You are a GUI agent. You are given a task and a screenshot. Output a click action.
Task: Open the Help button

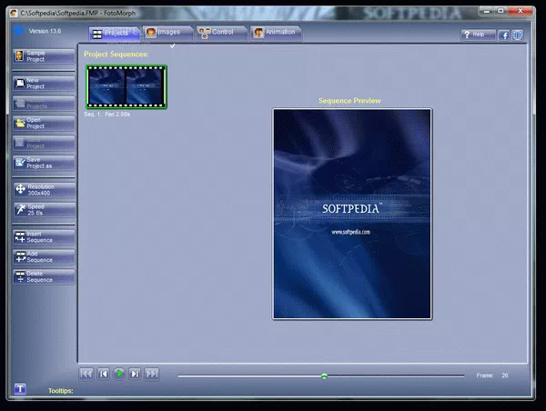[477, 35]
